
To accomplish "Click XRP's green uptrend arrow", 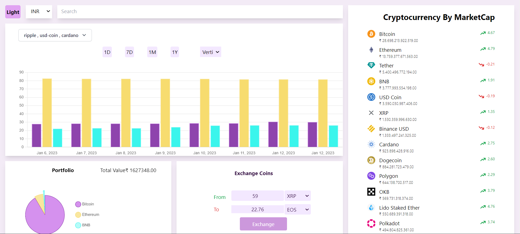I will click(x=483, y=112).
